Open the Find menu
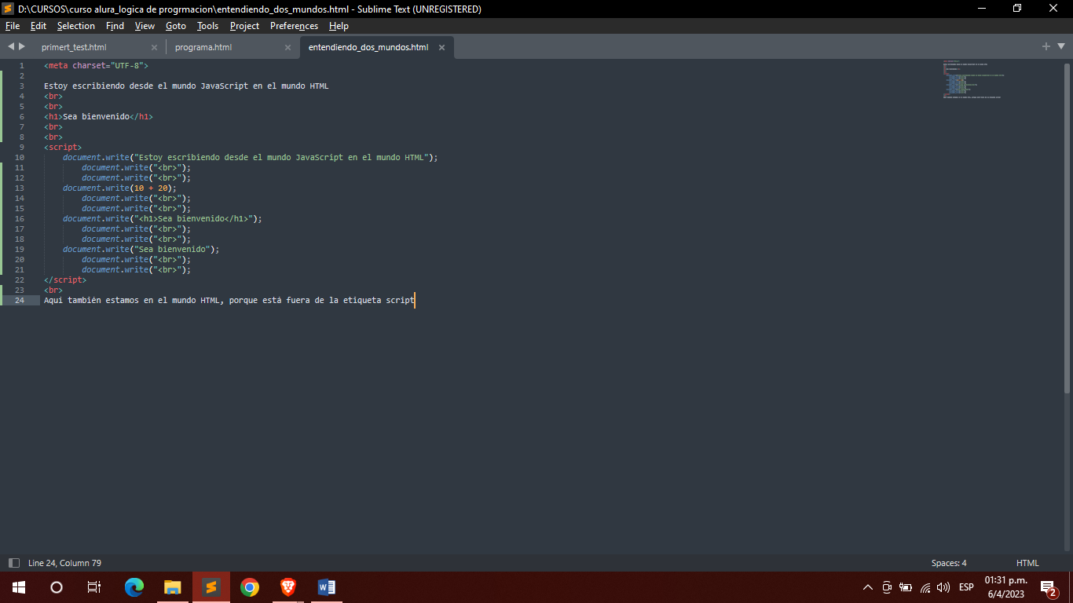 pos(115,26)
